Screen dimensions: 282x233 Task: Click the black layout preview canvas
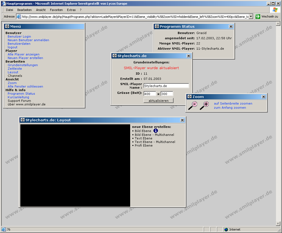pyautogui.click(x=75, y=165)
